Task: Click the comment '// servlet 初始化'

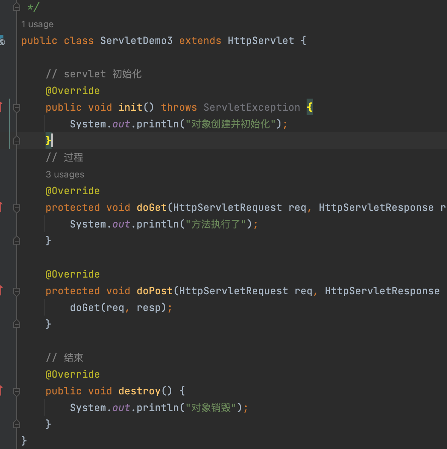Action: point(94,74)
